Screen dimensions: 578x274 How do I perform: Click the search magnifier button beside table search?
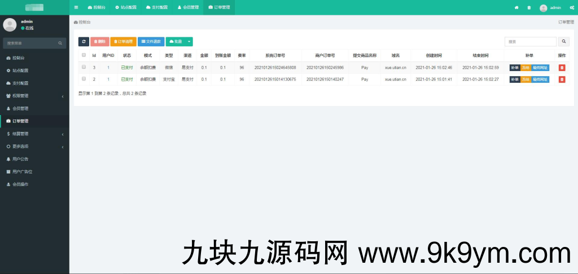564,42
